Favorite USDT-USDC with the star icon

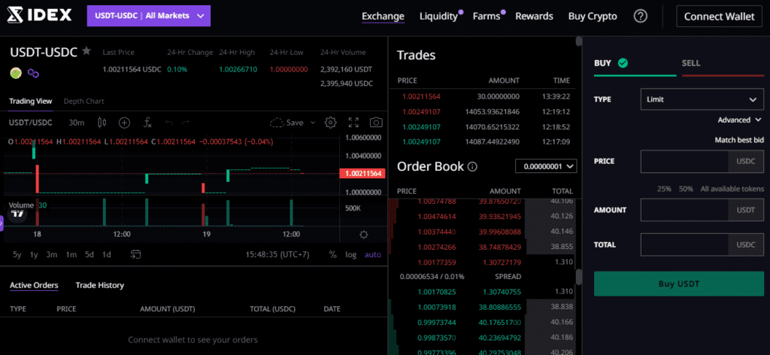[86, 50]
